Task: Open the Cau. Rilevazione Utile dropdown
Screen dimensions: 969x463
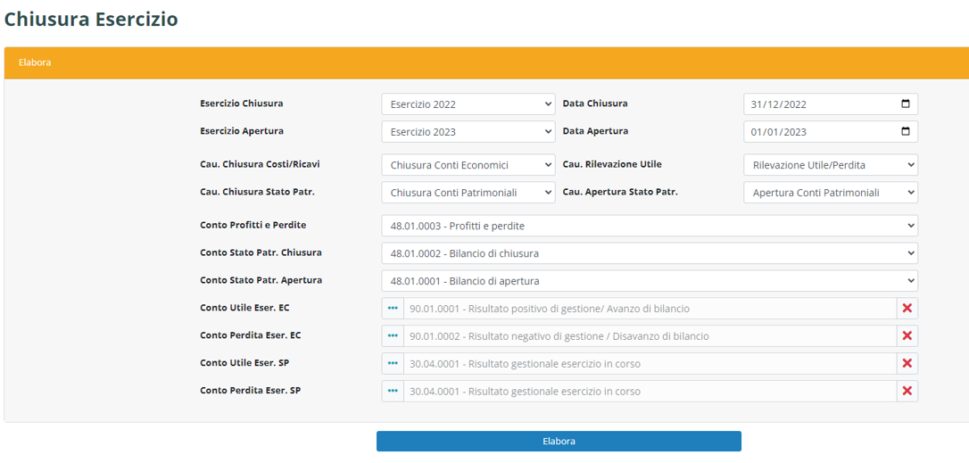Action: pos(830,165)
